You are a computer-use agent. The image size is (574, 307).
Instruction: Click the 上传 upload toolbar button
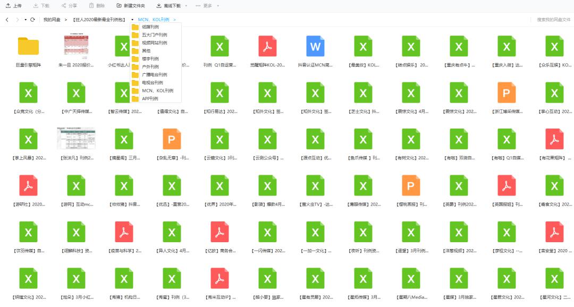point(13,5)
